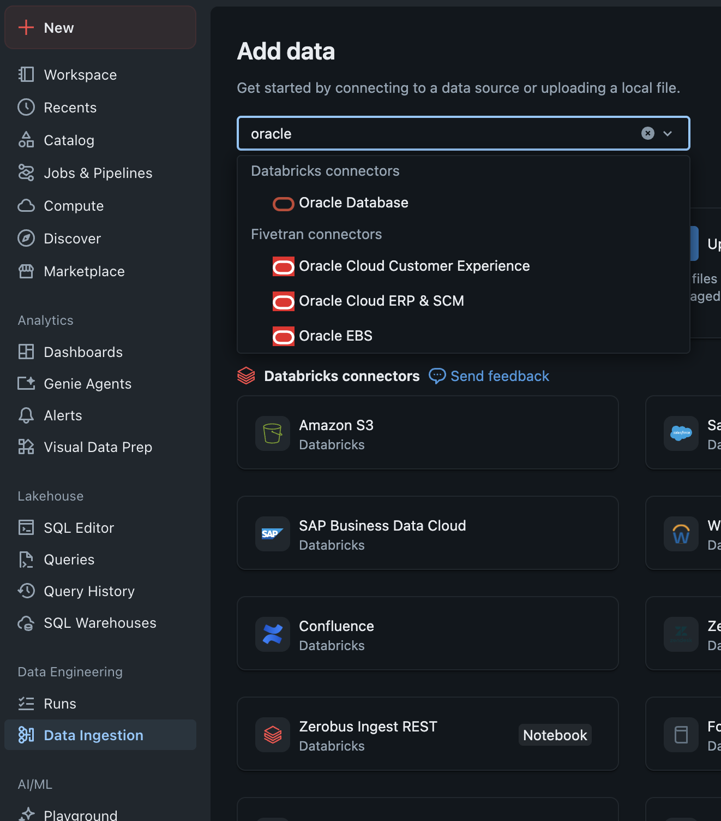Click the Recents clock icon
This screenshot has width=721, height=821.
tap(26, 107)
